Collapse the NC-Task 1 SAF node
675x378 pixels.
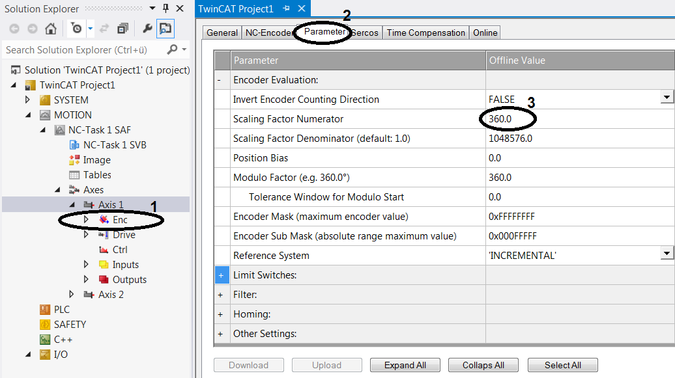43,130
